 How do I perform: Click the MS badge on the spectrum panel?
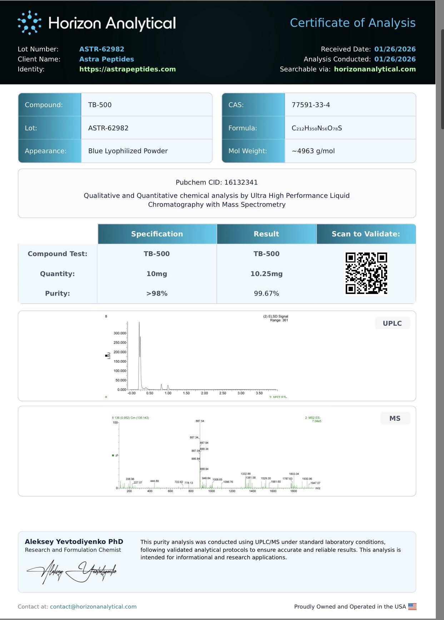[x=395, y=418]
